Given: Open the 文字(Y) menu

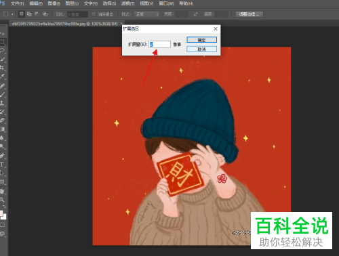Looking at the screenshot, I should click(x=91, y=3).
